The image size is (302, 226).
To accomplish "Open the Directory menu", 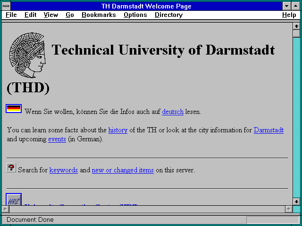I will (x=168, y=15).
